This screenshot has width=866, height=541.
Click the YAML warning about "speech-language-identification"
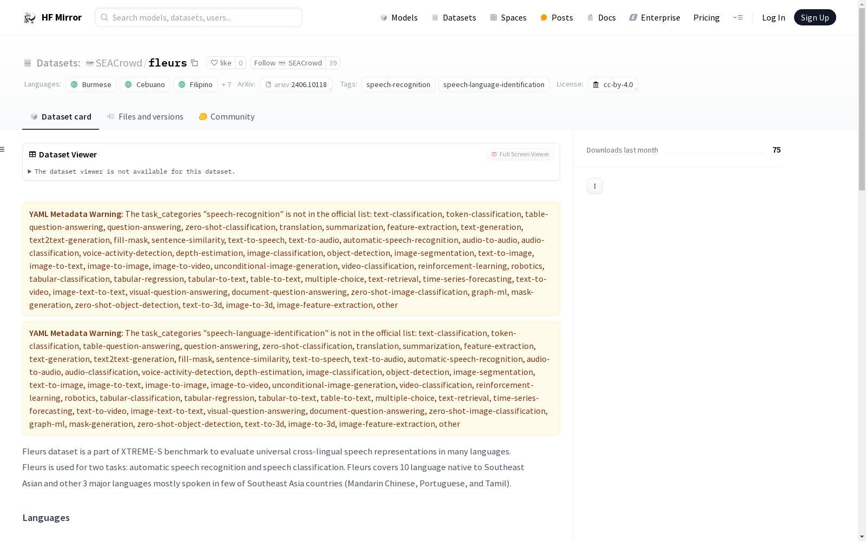tap(291, 378)
